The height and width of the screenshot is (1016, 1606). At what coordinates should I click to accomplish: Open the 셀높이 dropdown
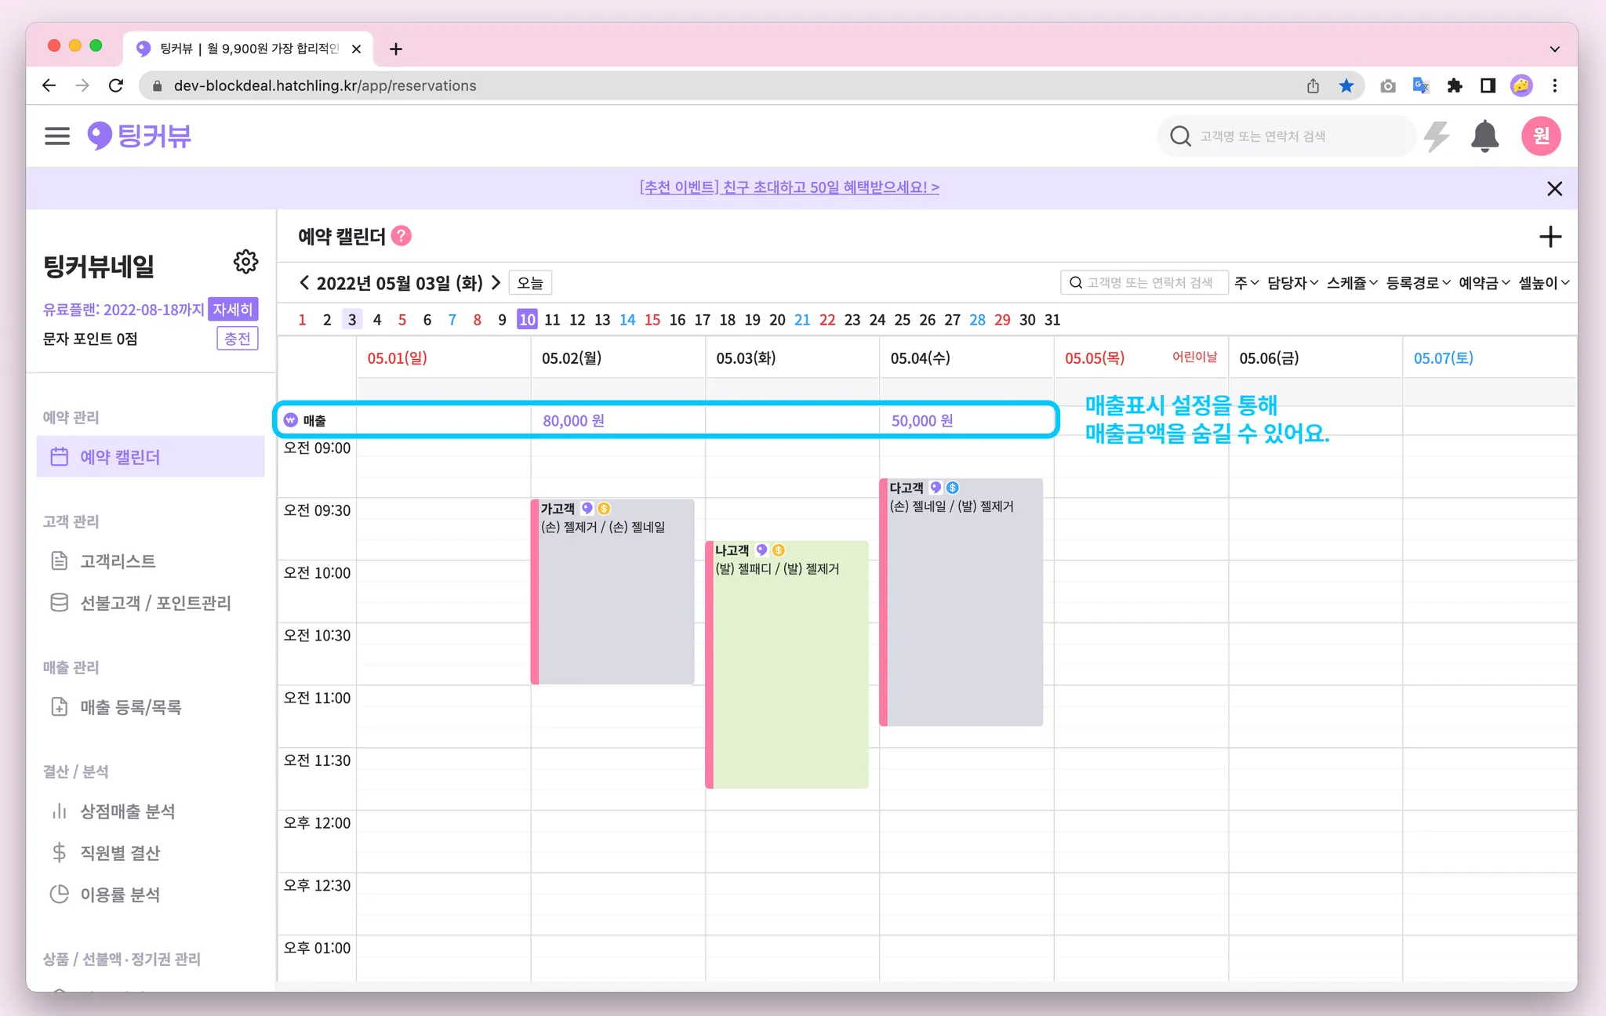[1543, 283]
